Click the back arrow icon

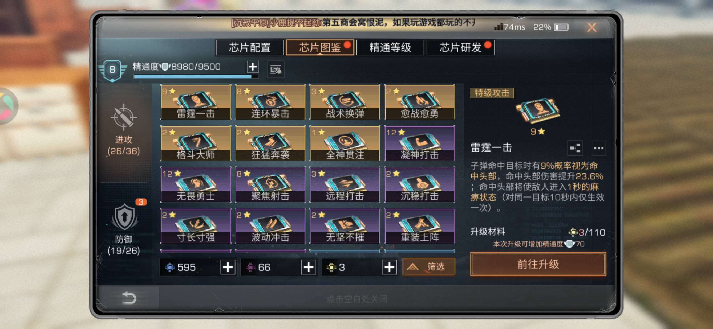pyautogui.click(x=129, y=298)
